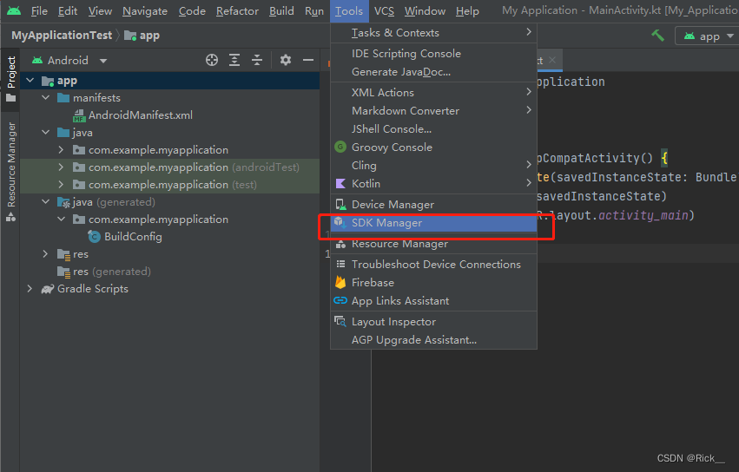
Task: Open the VCS menu
Action: pyautogui.click(x=384, y=10)
